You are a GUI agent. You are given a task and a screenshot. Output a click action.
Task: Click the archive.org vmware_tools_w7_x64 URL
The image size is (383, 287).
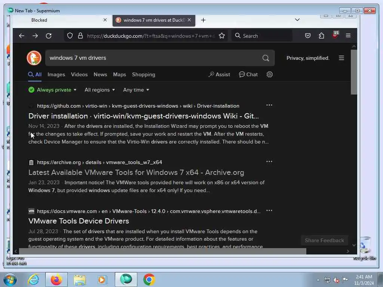point(99,162)
